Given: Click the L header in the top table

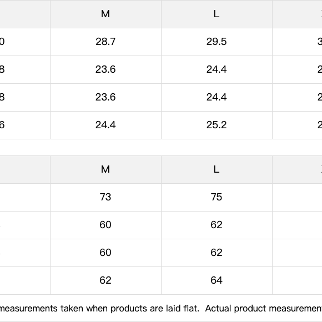Looking at the screenshot, I should tap(217, 14).
